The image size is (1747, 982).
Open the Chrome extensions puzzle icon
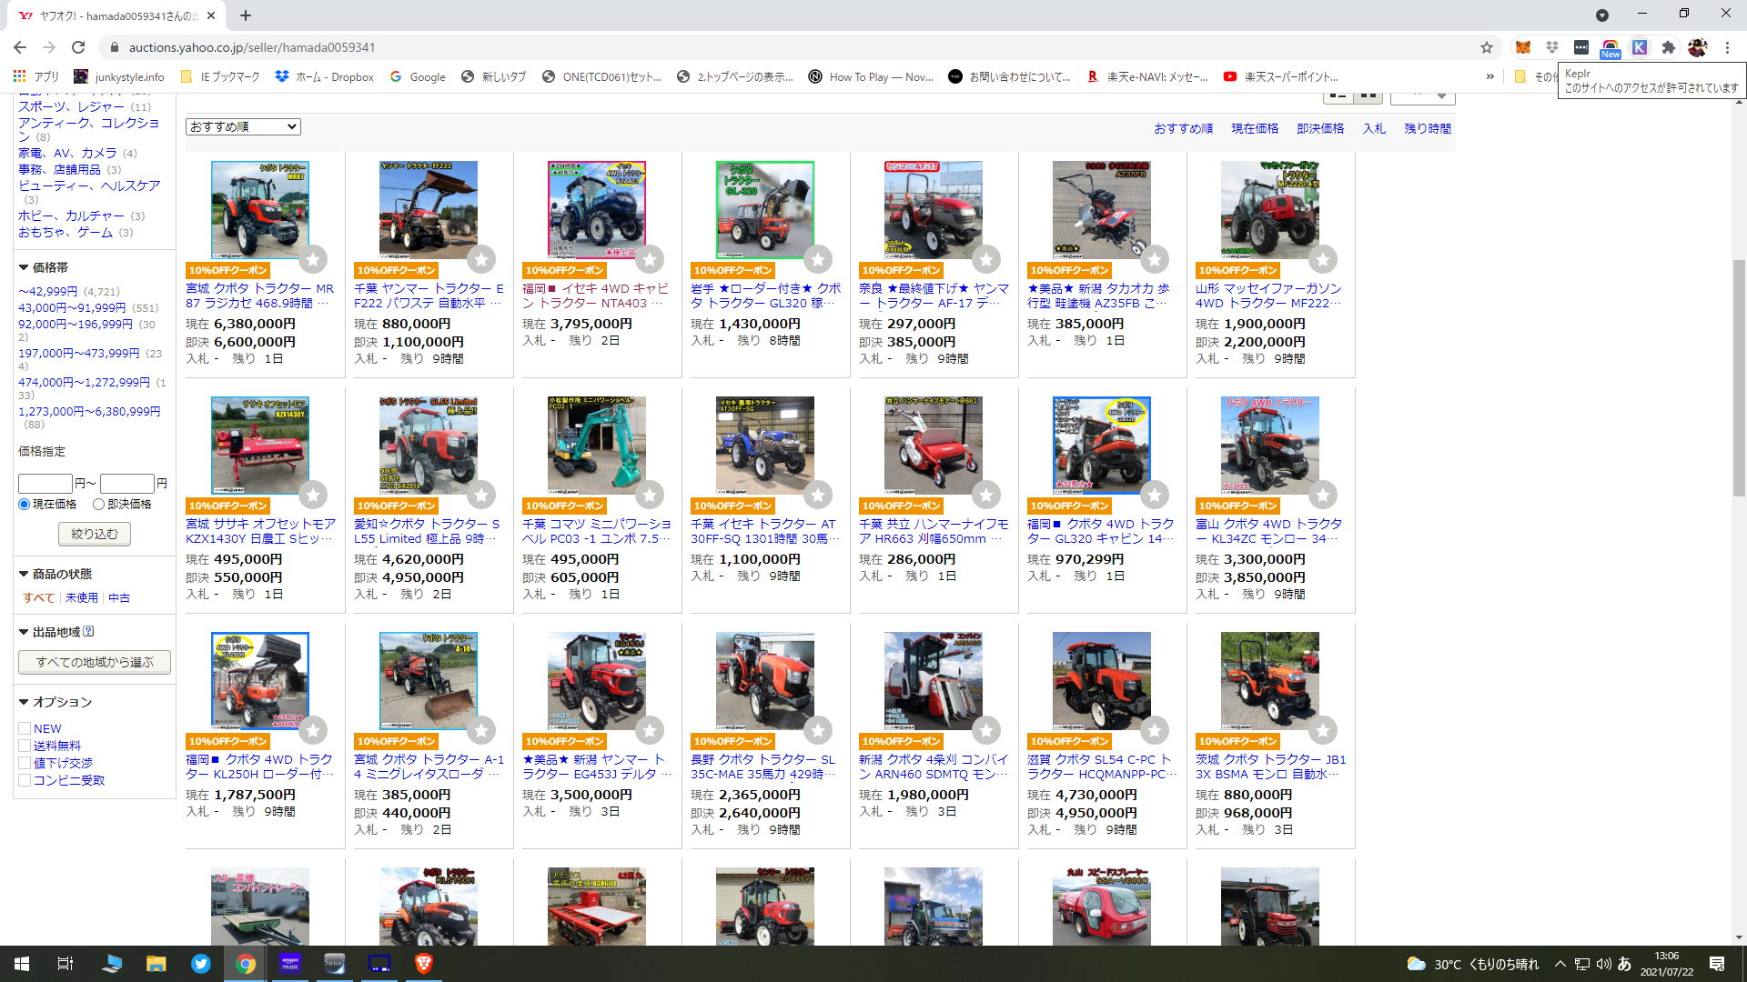click(x=1669, y=47)
